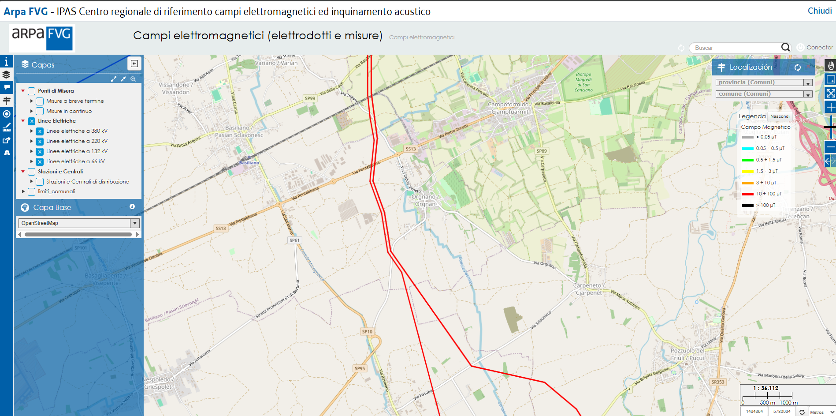The width and height of the screenshot is (836, 416).
Task: Click the layer panel horizontal scrollbar
Action: tap(78, 235)
